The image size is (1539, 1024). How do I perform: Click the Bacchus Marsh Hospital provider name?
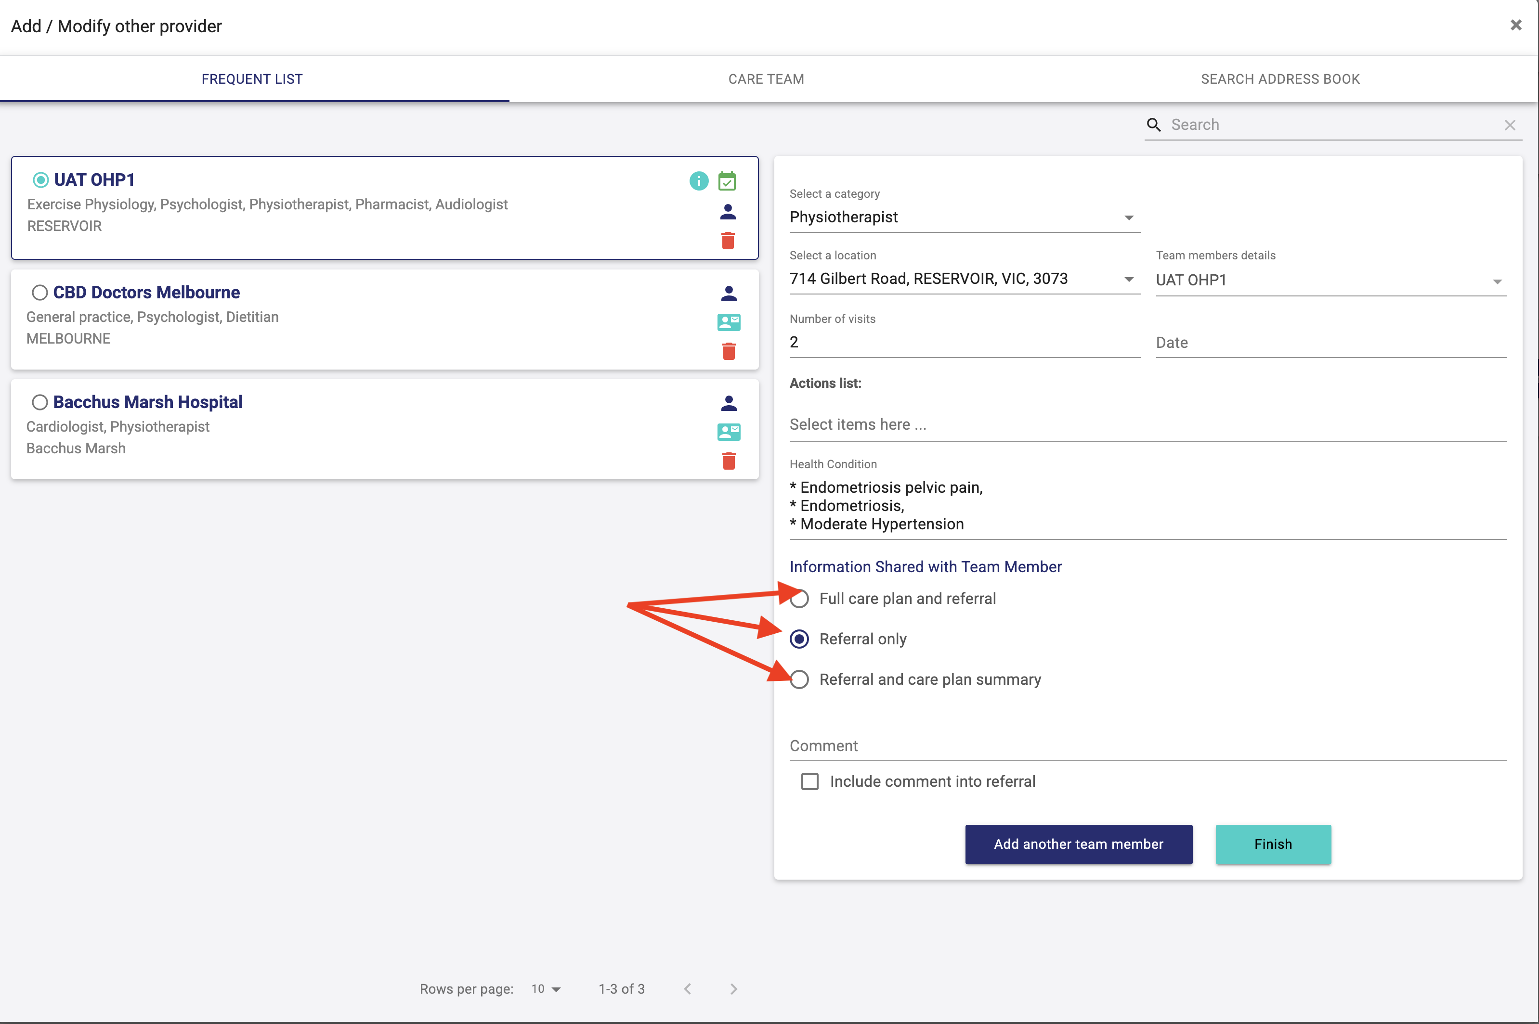click(148, 402)
